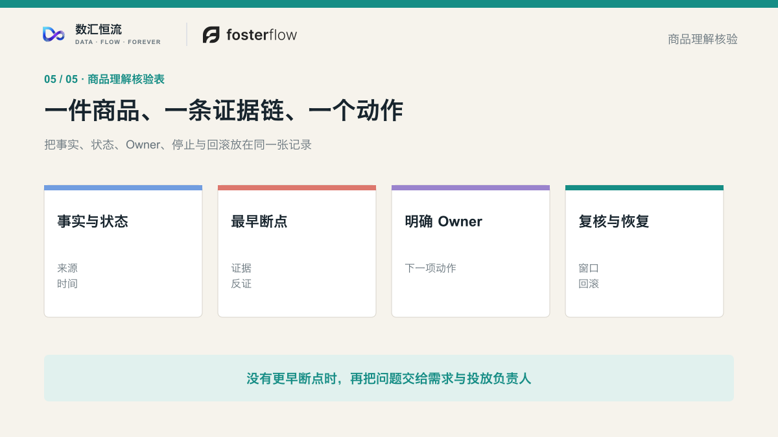Click 证据 in the 最早断点 card

pyautogui.click(x=241, y=268)
